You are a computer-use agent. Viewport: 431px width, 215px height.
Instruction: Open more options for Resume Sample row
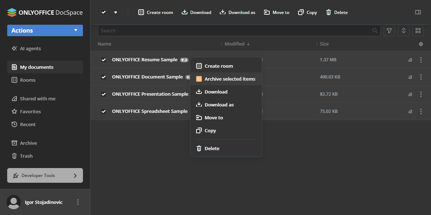point(421,60)
